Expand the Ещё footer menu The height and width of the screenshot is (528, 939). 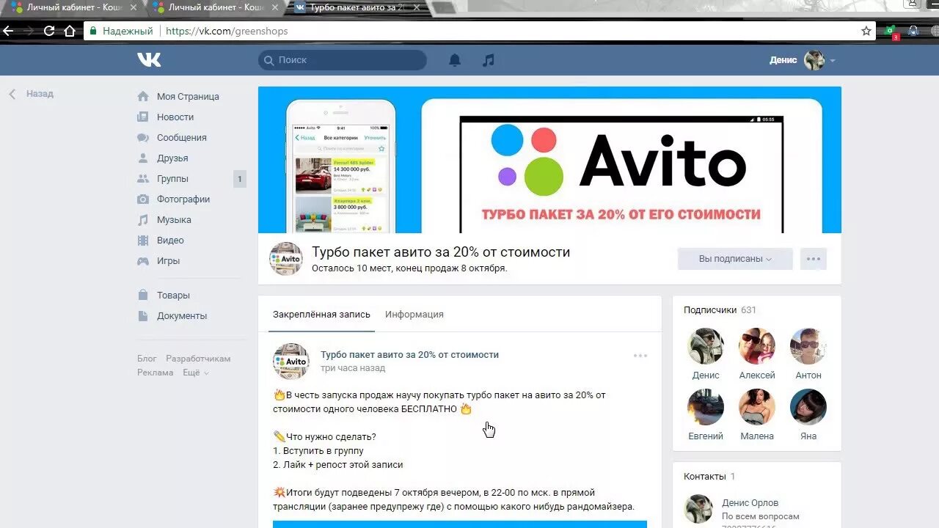point(196,373)
